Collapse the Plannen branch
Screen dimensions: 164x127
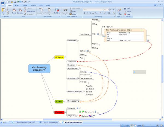(x=66, y=113)
